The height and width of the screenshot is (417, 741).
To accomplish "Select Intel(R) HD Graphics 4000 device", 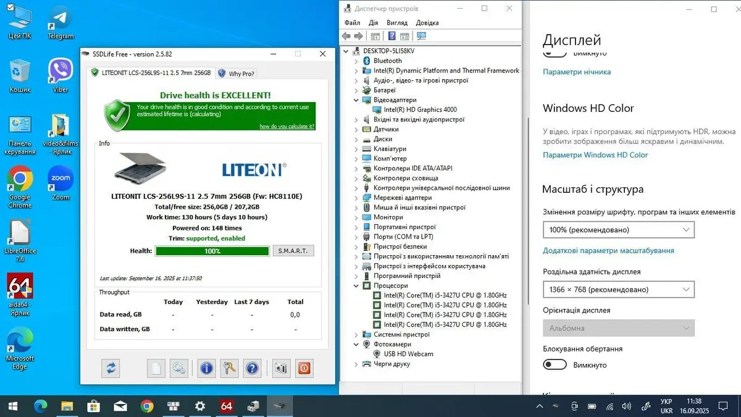I will pos(420,110).
